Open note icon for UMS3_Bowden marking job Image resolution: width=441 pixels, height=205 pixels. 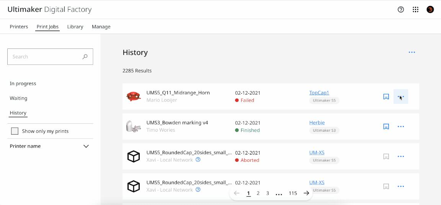[386, 126]
